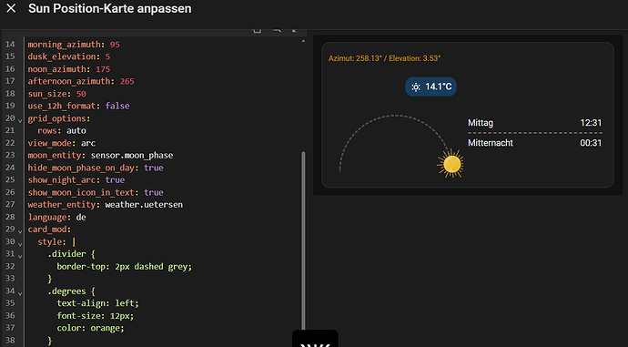628x347 pixels.
Task: Click the 'Mitternacht' label in the preview
Action: 491,143
